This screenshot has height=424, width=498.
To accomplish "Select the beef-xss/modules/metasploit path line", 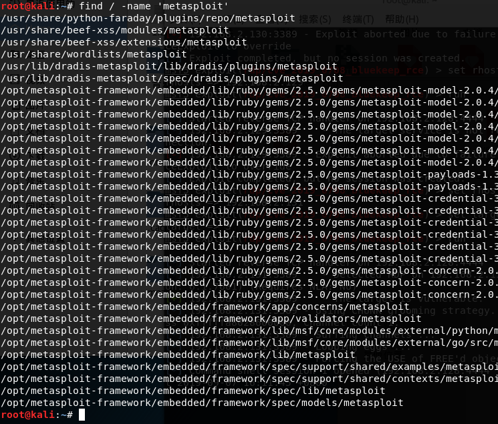I will 115,30.
